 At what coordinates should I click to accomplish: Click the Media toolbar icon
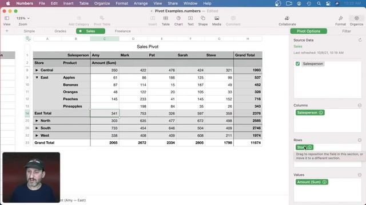click(x=217, y=18)
